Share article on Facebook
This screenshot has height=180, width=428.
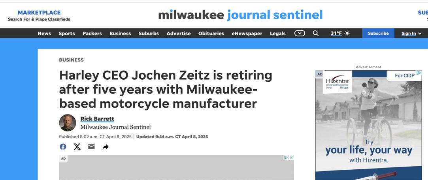click(x=63, y=147)
